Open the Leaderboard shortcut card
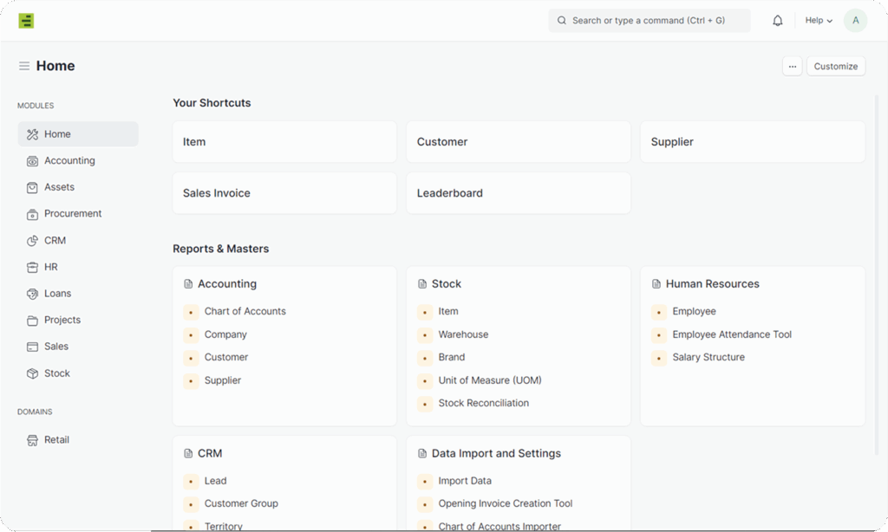Viewport: 888px width, 532px height. click(x=518, y=193)
